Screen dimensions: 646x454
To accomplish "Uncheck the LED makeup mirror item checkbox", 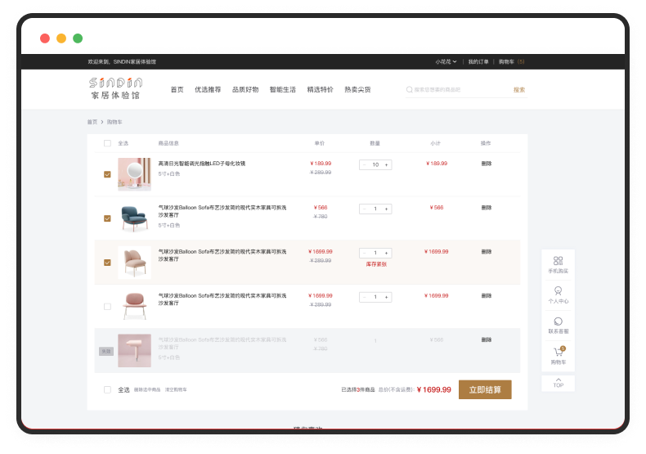I will tap(107, 174).
